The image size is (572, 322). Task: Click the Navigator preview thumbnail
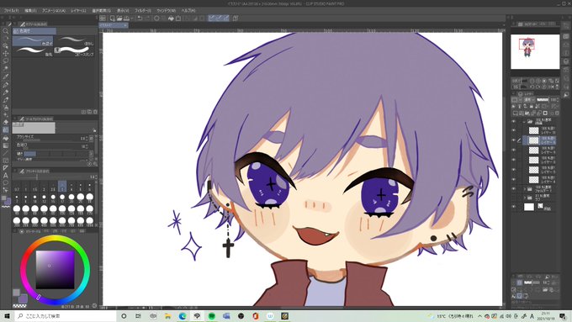[x=535, y=51]
